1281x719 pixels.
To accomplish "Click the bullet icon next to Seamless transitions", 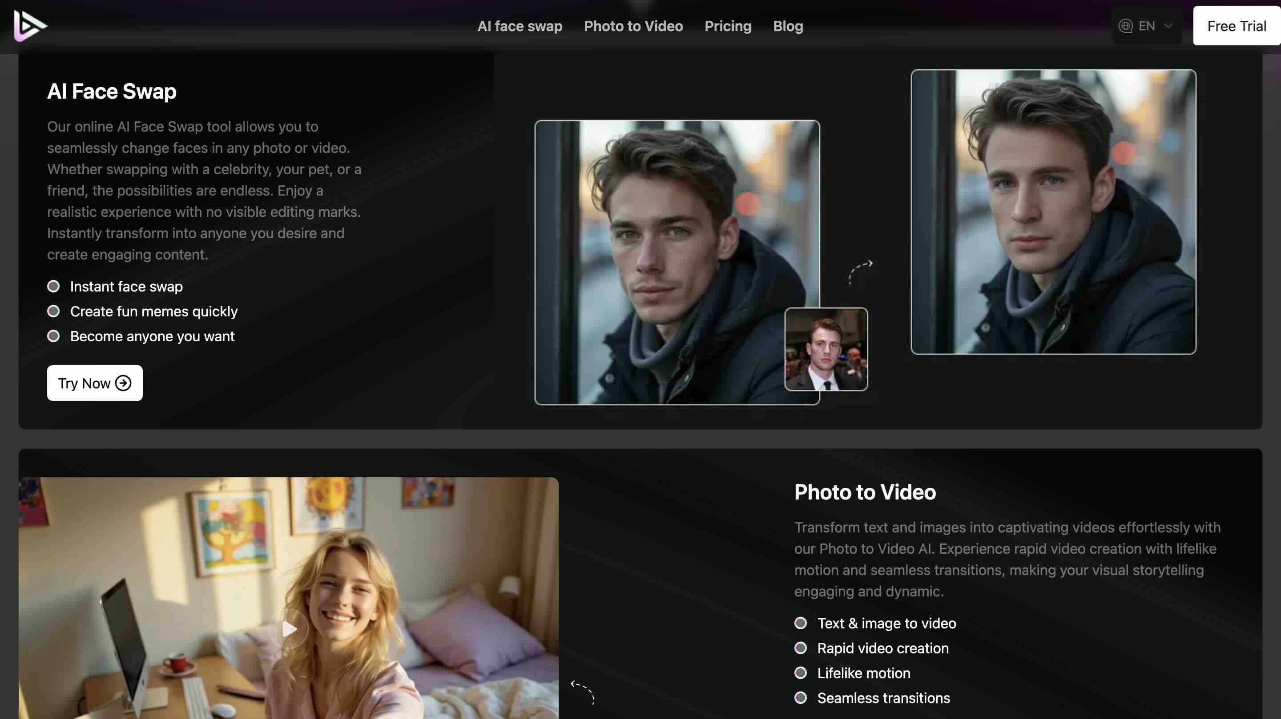I will coord(802,698).
